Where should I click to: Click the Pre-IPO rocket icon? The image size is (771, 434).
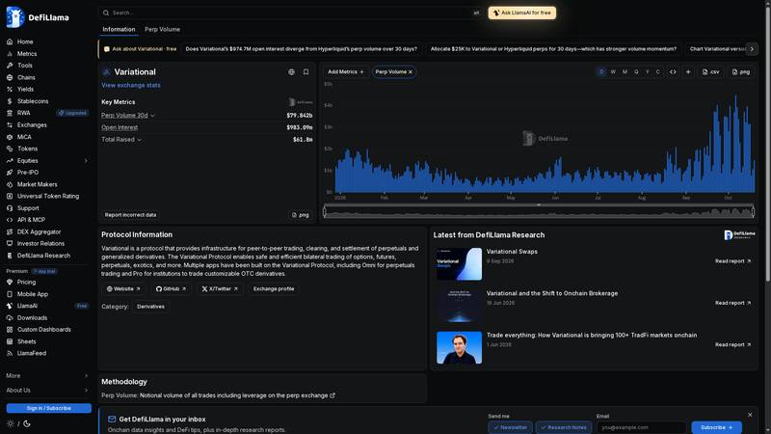[x=10, y=173]
